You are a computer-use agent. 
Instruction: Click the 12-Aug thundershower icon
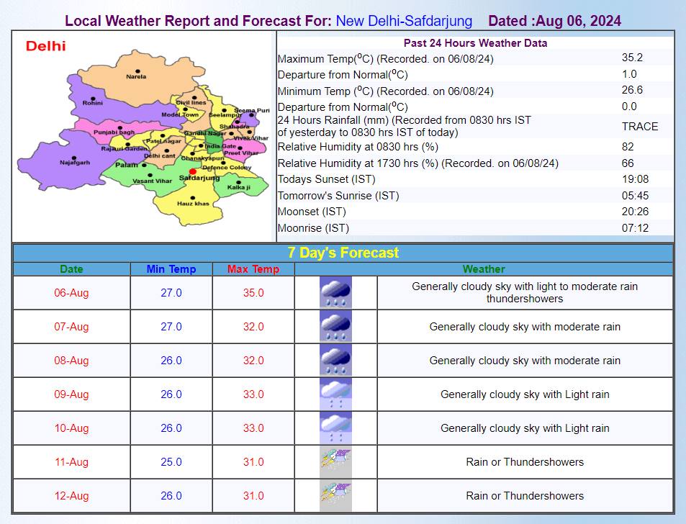[335, 496]
